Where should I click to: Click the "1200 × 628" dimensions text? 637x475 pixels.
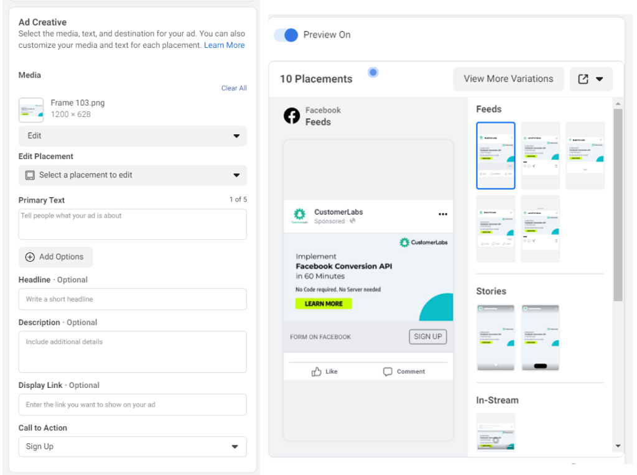[71, 114]
